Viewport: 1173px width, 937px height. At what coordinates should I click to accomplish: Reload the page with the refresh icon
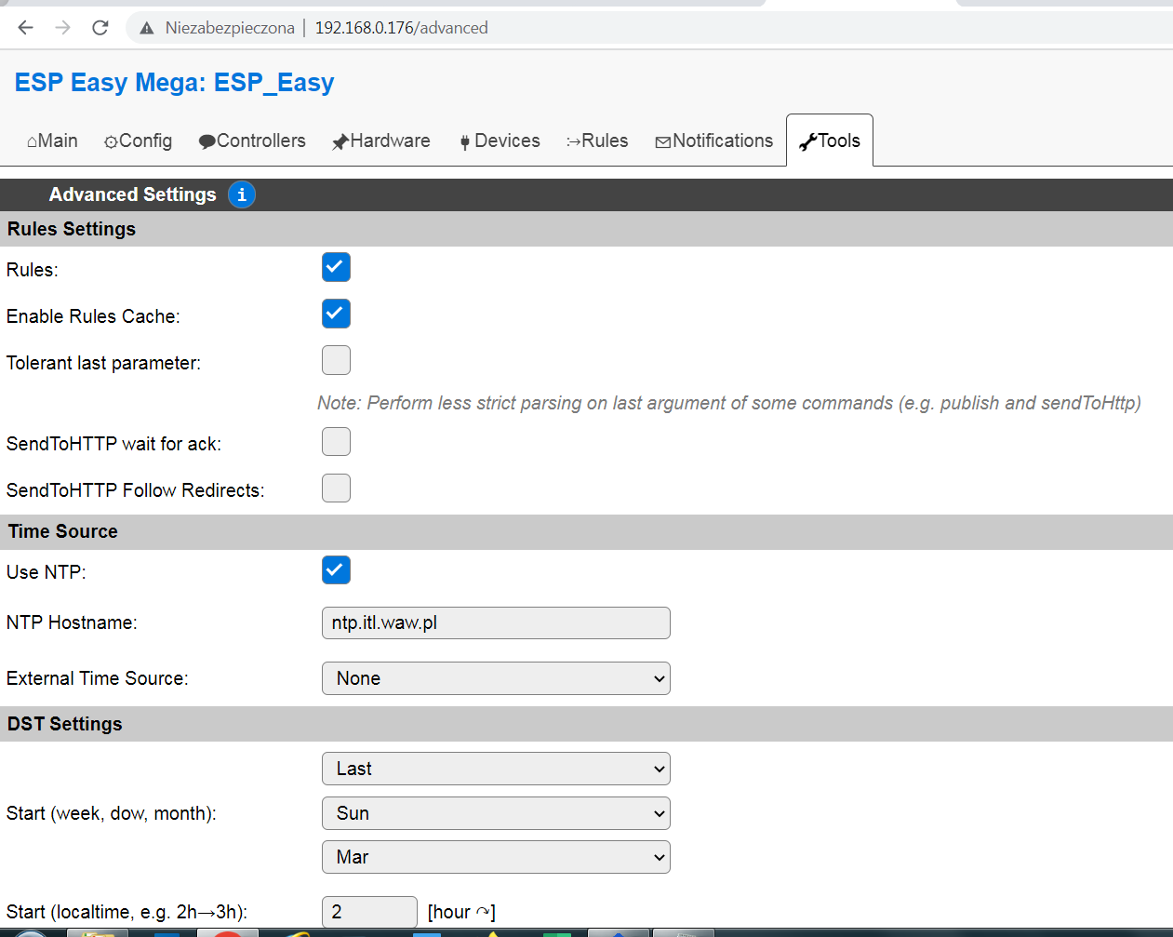(100, 28)
